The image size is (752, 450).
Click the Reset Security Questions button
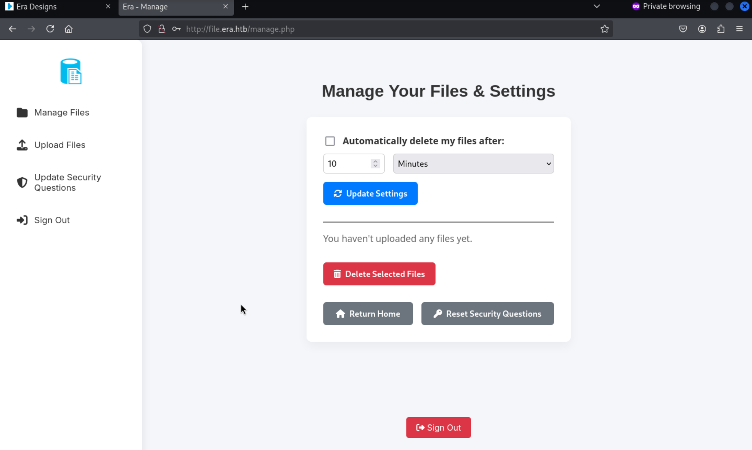(x=487, y=314)
